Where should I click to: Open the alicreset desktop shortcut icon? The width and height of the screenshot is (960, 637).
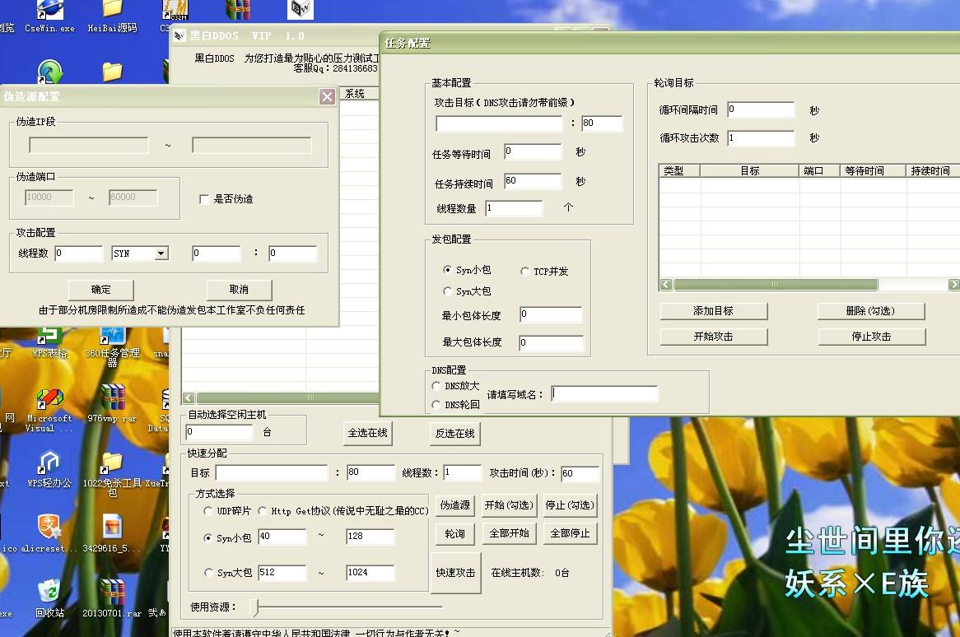49,534
